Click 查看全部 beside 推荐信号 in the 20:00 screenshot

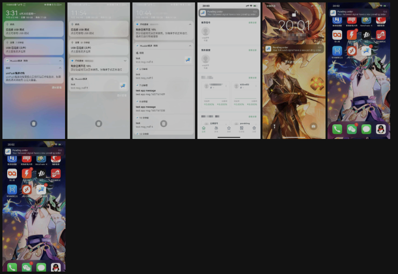252,23
